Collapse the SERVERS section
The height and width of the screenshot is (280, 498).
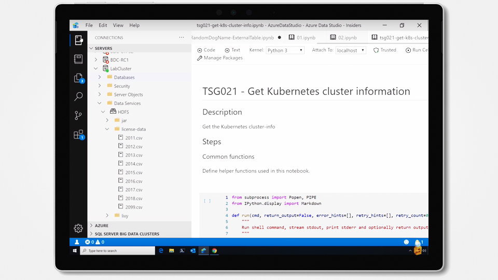pyautogui.click(x=91, y=48)
